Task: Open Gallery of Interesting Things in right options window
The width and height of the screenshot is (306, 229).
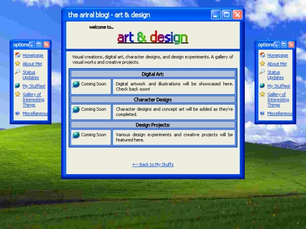Action: [x=278, y=100]
